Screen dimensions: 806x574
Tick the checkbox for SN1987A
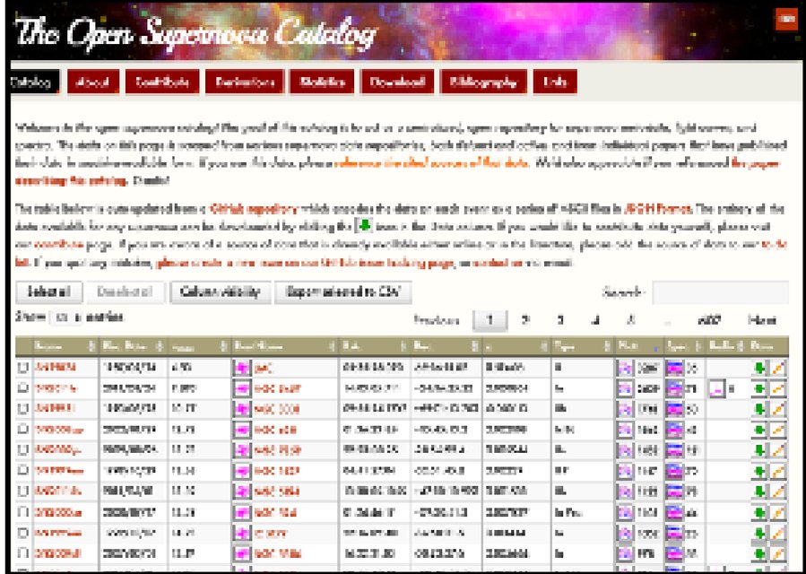[x=23, y=369]
